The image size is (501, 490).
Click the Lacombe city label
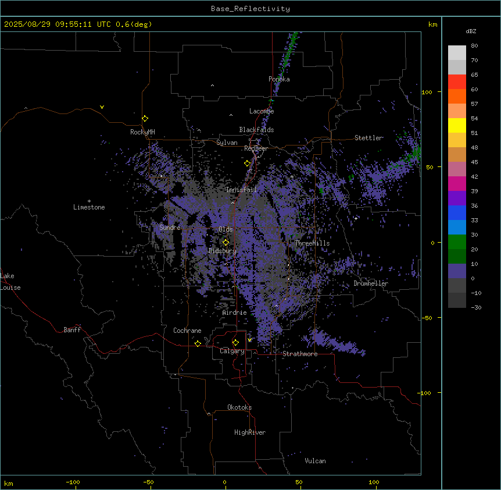click(x=262, y=111)
